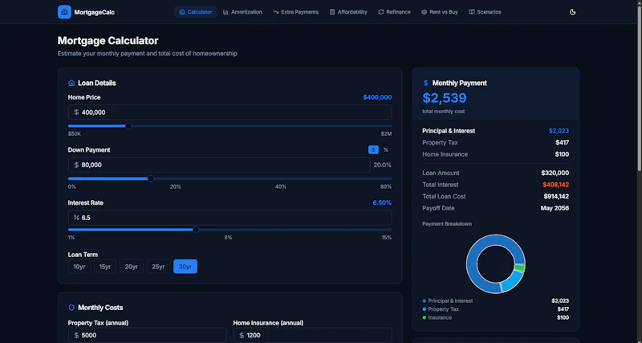Click dollar sign icon in Property Tax field
The height and width of the screenshot is (343, 642).
76,335
